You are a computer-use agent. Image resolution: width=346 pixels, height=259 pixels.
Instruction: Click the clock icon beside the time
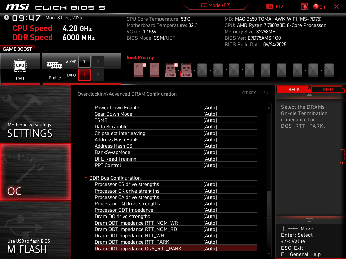point(7,18)
